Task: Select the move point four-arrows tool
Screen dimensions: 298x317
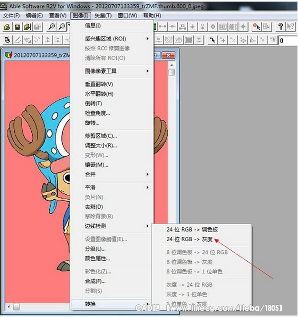Action: coord(243,40)
